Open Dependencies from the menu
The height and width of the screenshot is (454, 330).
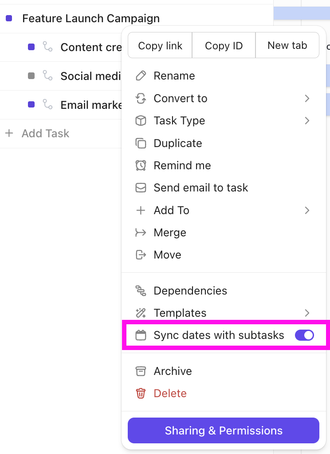tap(224, 291)
